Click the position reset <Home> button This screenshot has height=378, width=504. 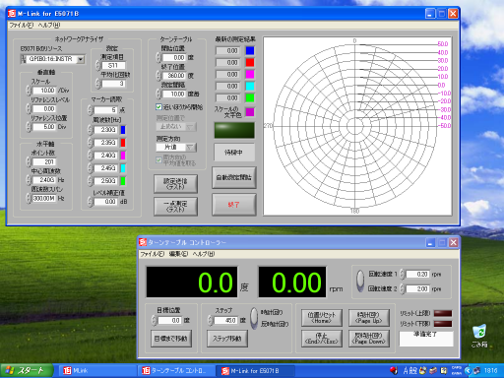[x=322, y=318]
